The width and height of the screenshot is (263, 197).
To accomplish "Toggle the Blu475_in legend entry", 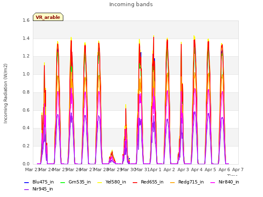I will 39,182.
